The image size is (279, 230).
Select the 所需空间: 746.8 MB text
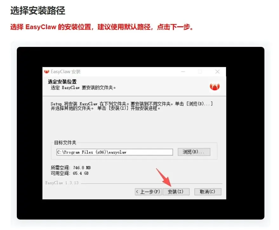[71, 168]
